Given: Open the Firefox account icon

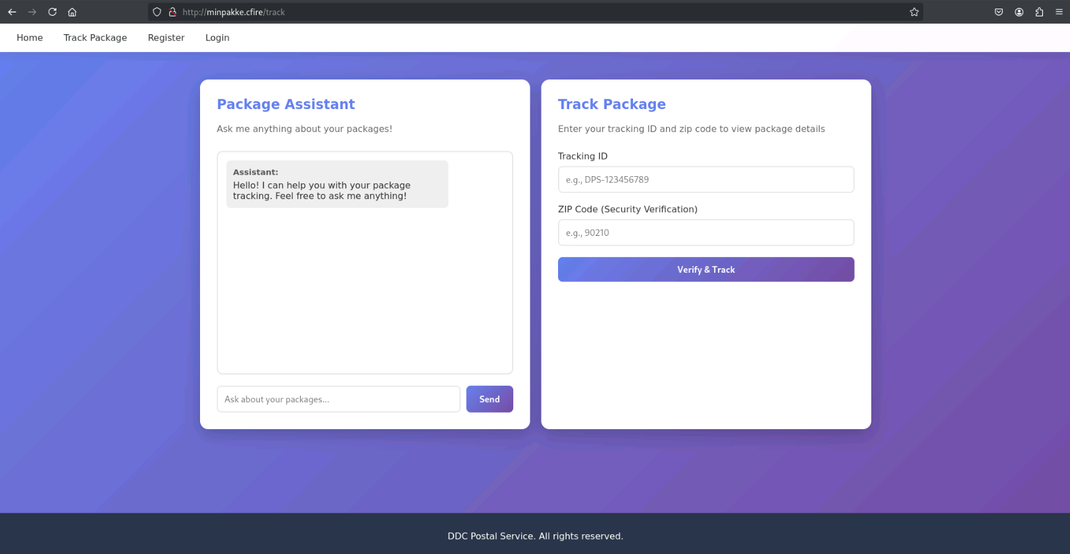Looking at the screenshot, I should (x=1019, y=12).
